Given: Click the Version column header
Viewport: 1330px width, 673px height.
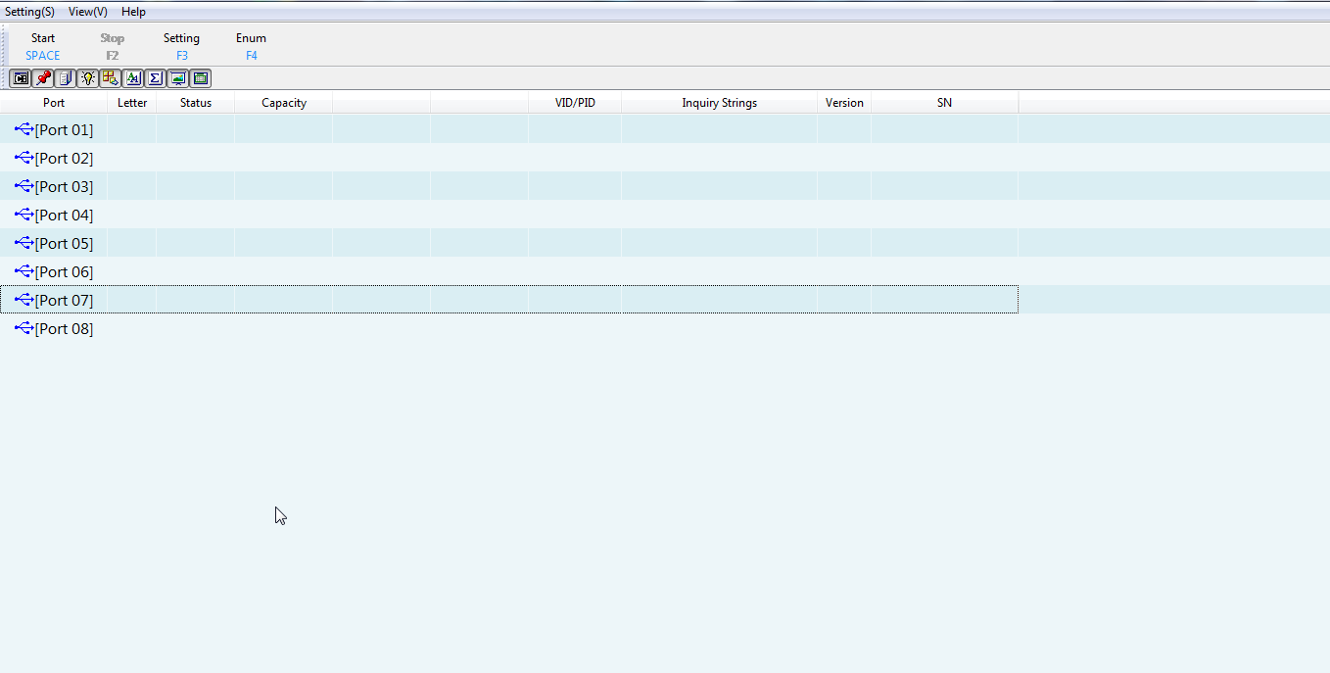Looking at the screenshot, I should pyautogui.click(x=844, y=103).
